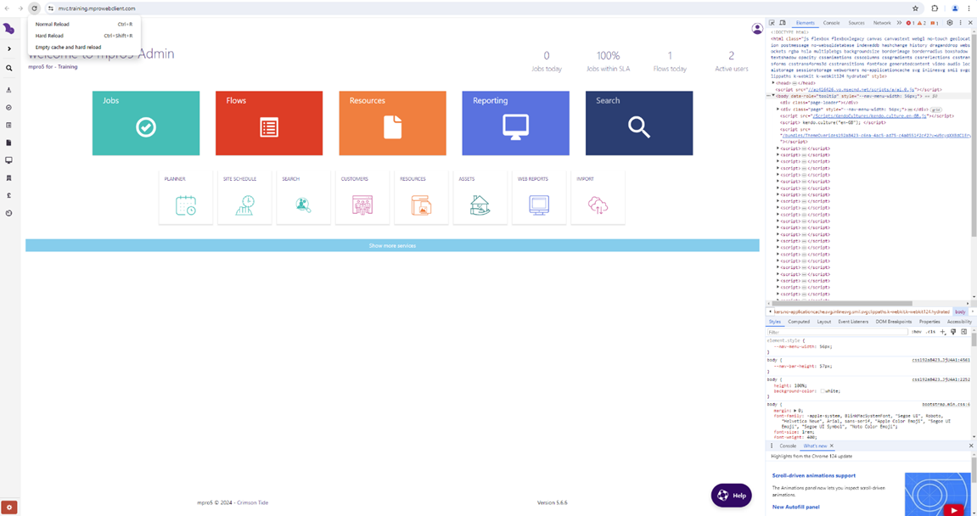The width and height of the screenshot is (977, 516).
Task: Select Normal Reload from the reload menu
Action: (x=84, y=25)
